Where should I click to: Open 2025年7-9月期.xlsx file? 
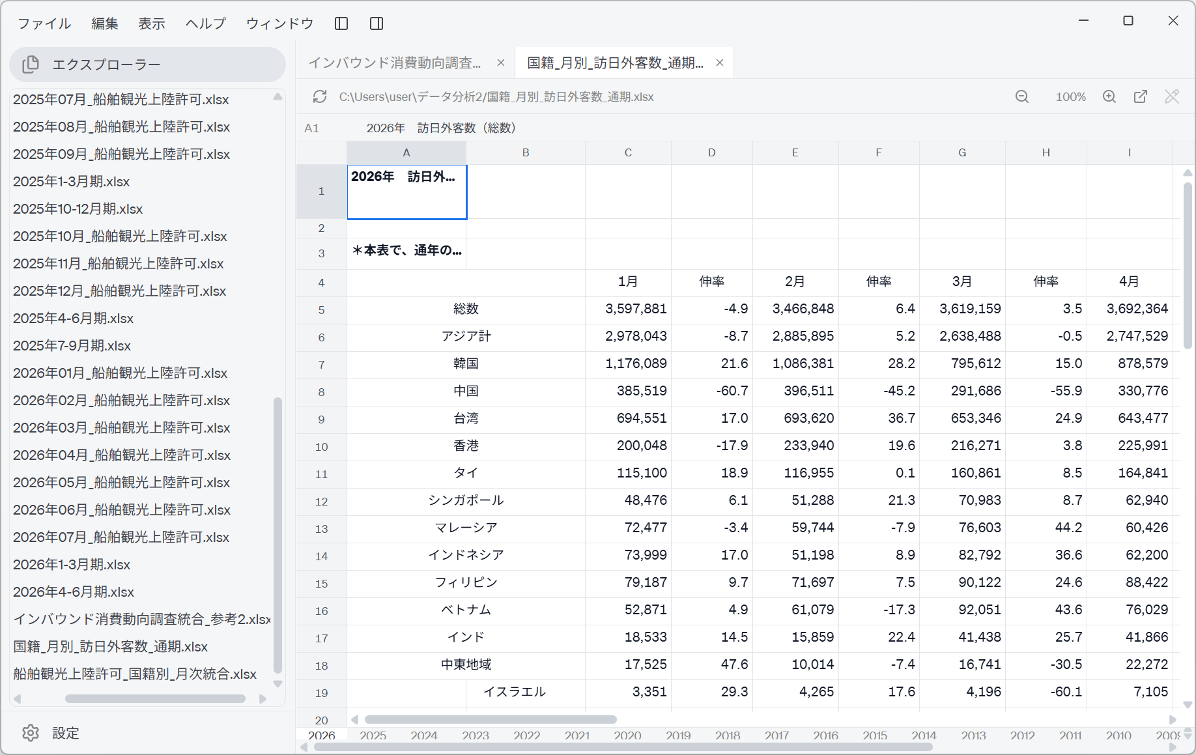(72, 346)
